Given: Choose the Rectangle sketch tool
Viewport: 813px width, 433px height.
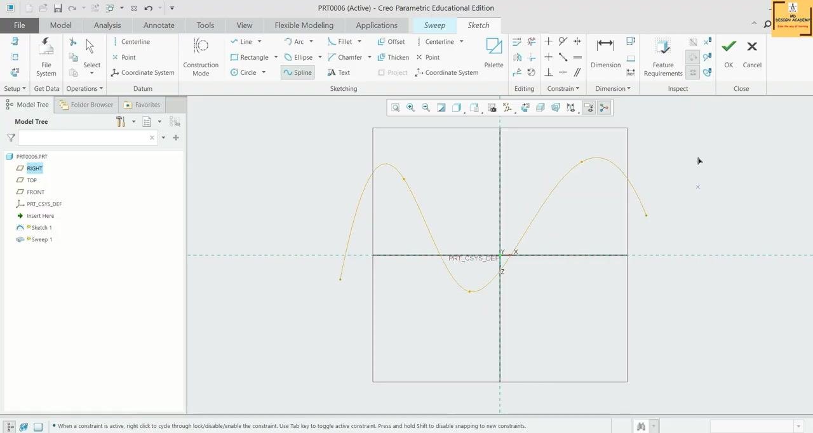Looking at the screenshot, I should coord(249,57).
